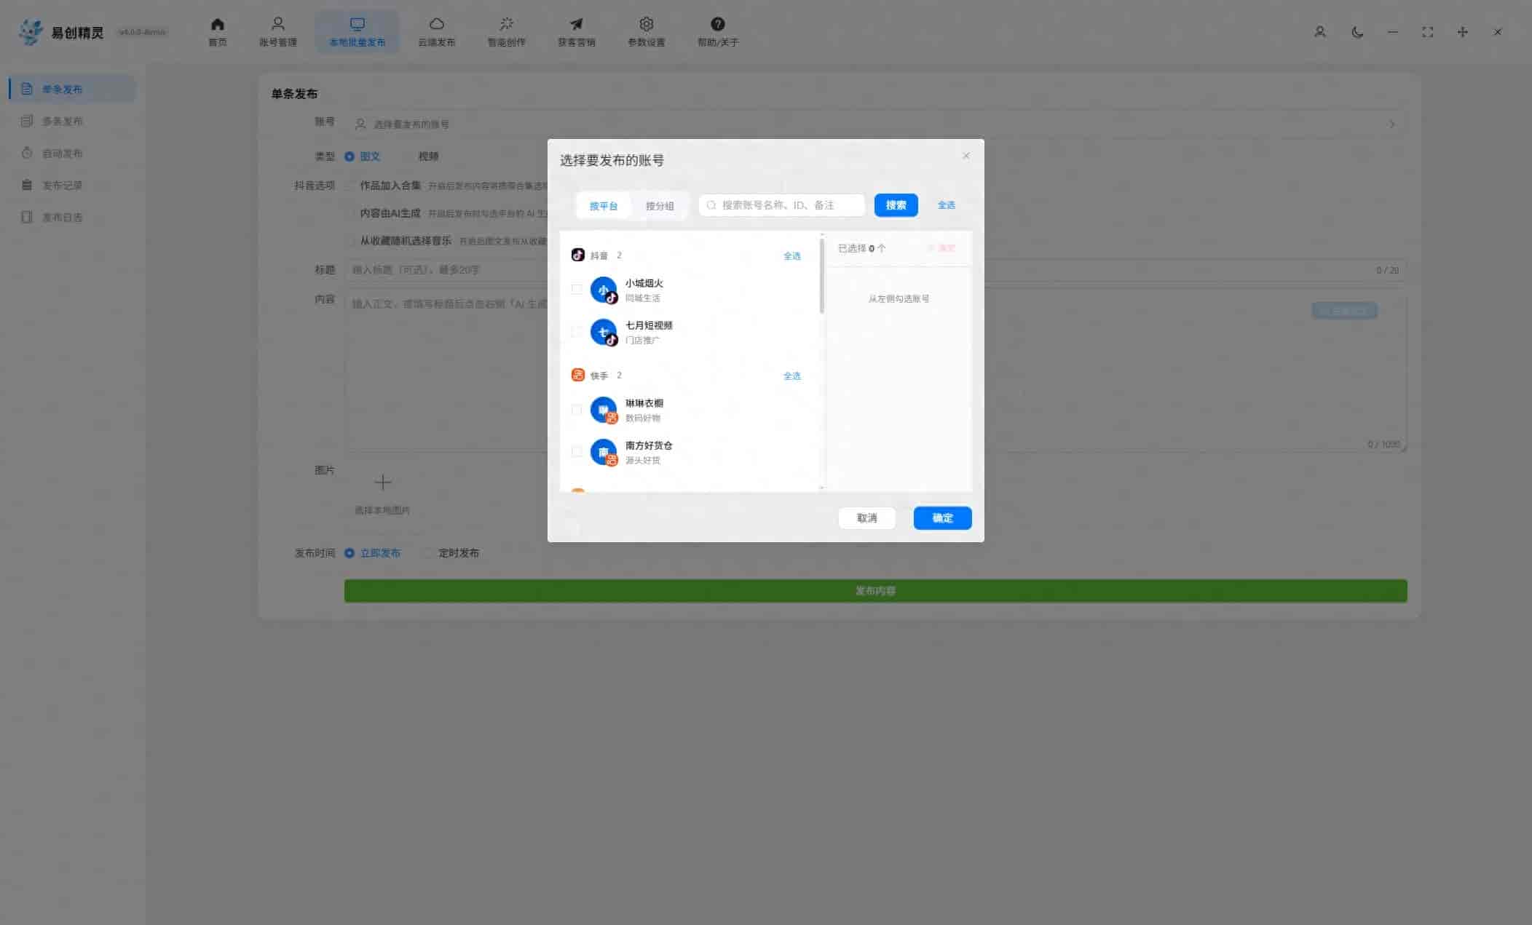The width and height of the screenshot is (1532, 925).
Task: Click the fullscreen icon in title bar
Action: (1427, 32)
